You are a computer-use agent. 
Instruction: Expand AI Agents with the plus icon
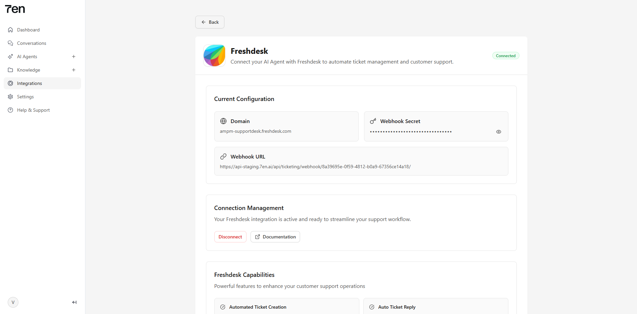click(74, 57)
